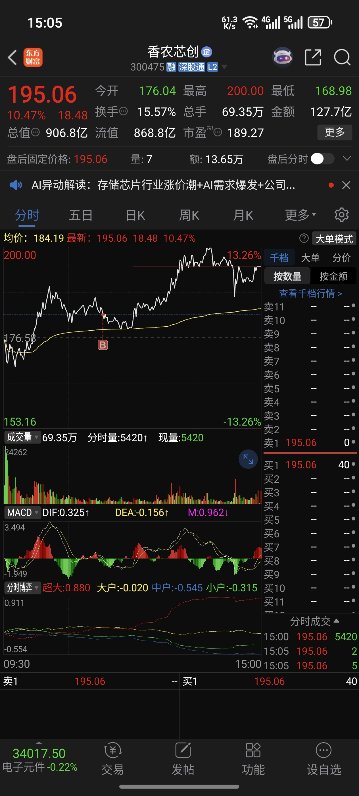The image size is (359, 796).
Task: Expand the after-hours panel chevron
Action: click(347, 159)
